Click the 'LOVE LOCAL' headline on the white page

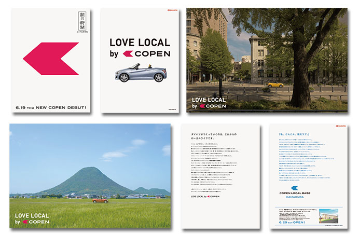[140, 43]
